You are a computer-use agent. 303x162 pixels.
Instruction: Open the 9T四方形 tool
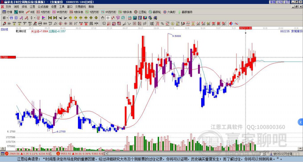109,12
